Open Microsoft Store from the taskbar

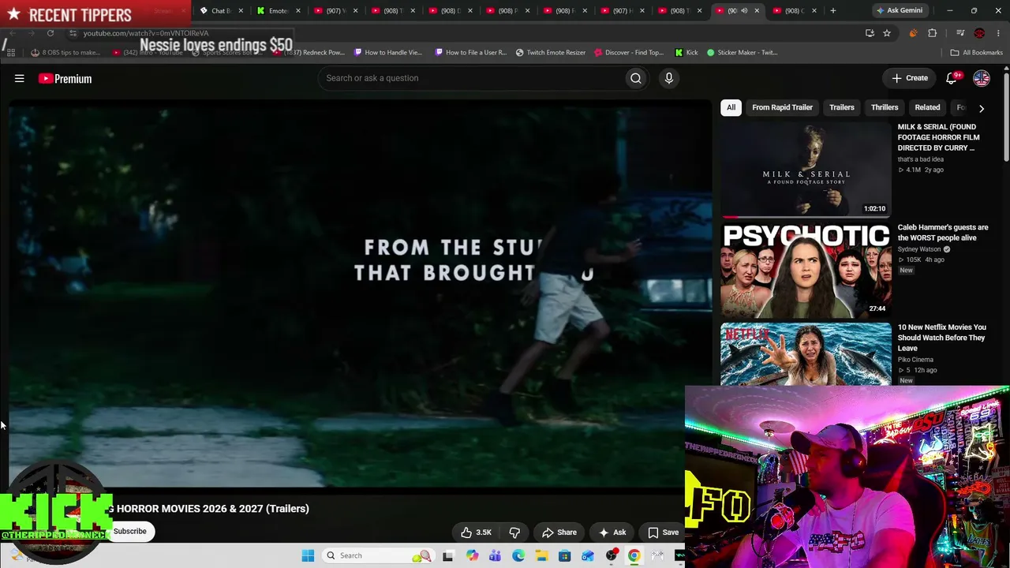click(x=565, y=555)
